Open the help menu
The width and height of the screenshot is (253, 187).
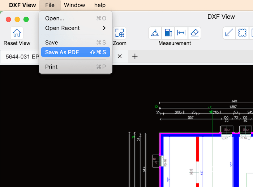[x=100, y=5]
